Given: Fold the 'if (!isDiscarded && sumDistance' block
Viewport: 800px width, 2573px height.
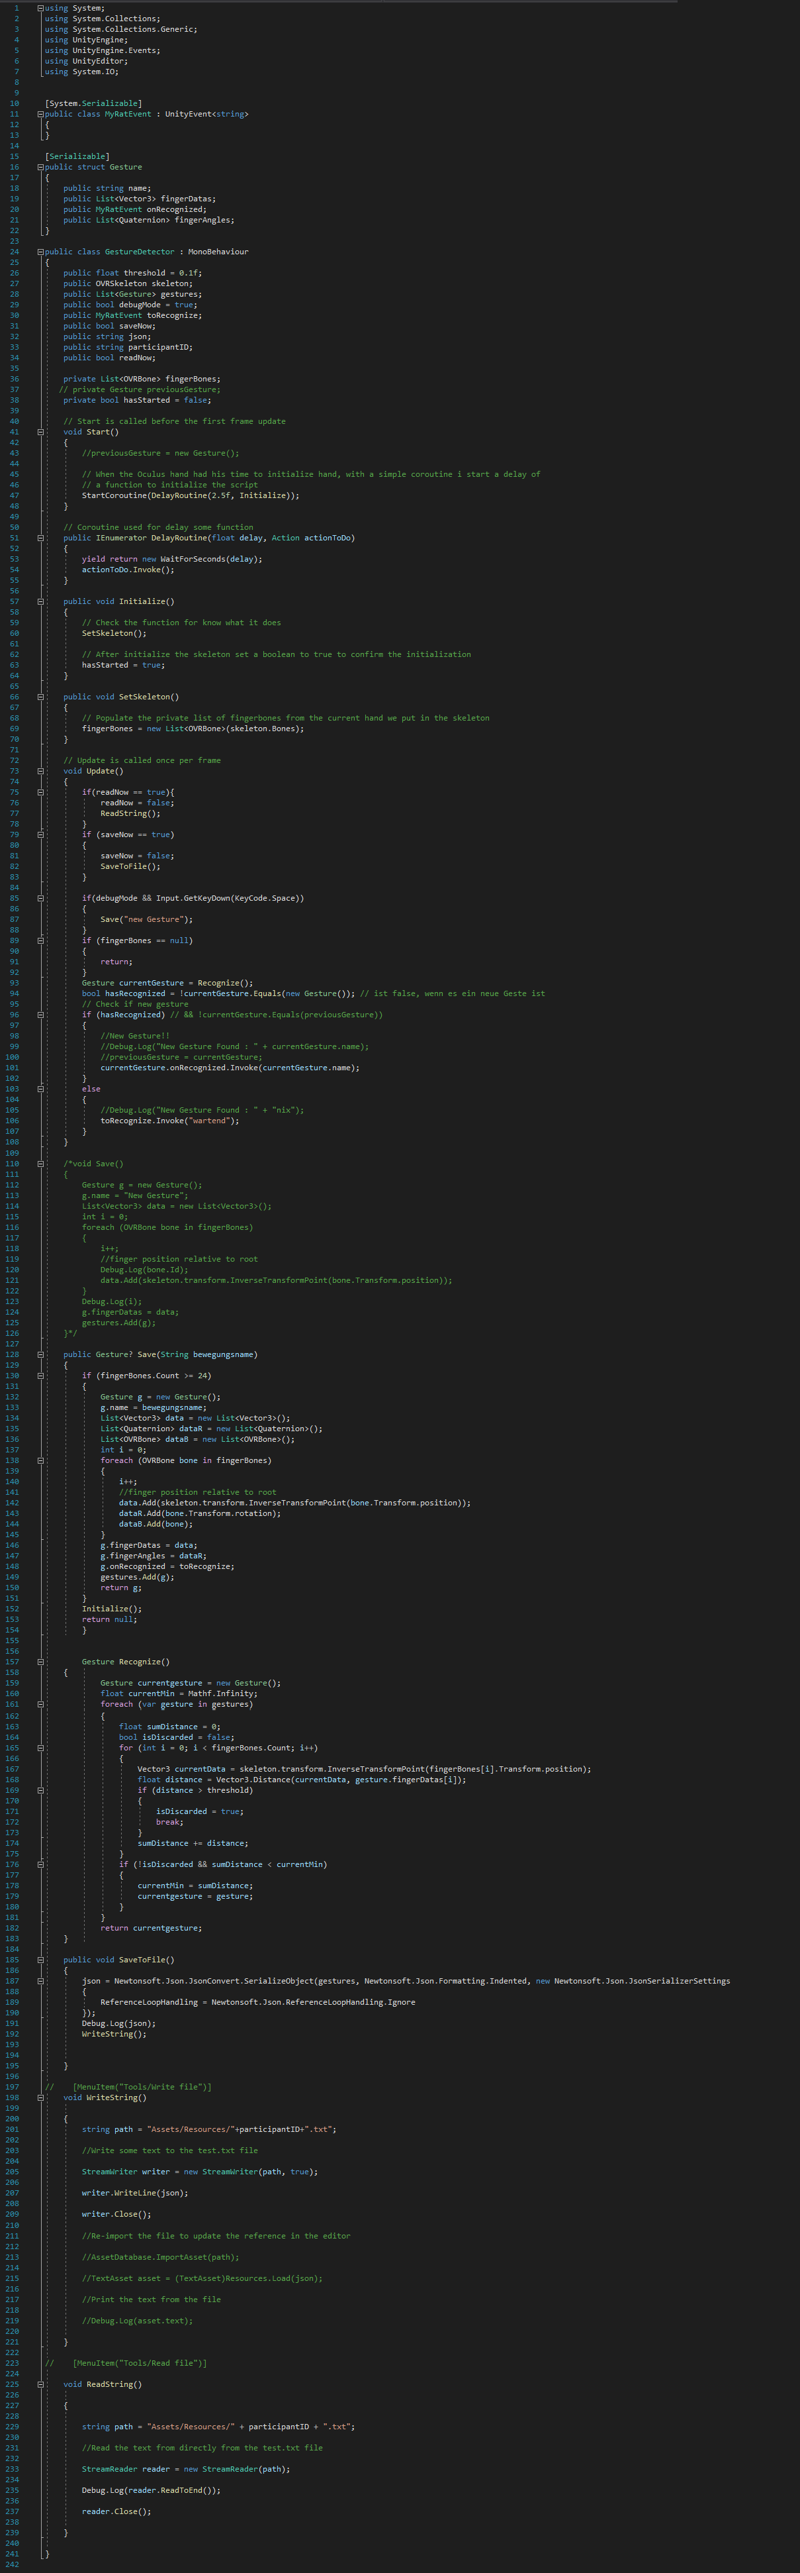Looking at the screenshot, I should [x=41, y=1864].
